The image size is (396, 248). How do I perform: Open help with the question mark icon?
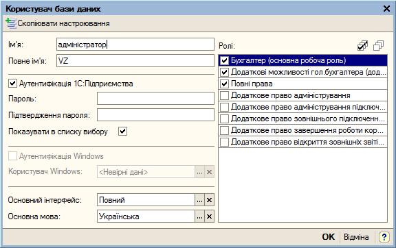[384, 236]
